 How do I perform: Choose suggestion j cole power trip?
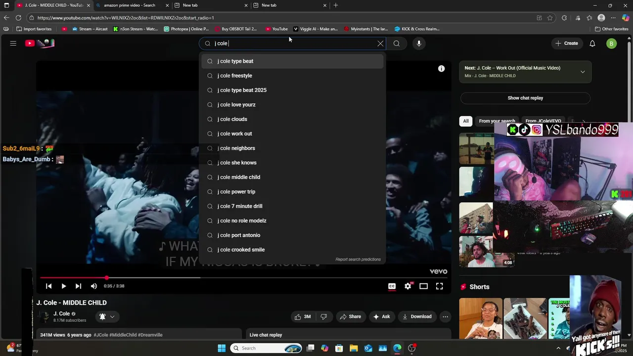292,192
